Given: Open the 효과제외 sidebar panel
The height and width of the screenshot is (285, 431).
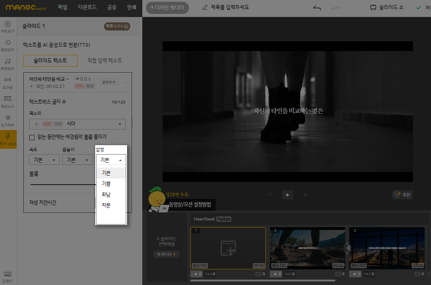Looking at the screenshot, I should tap(8, 120).
